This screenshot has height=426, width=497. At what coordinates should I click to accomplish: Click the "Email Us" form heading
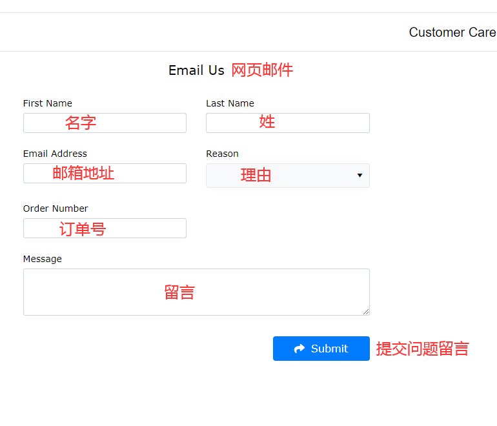point(196,70)
